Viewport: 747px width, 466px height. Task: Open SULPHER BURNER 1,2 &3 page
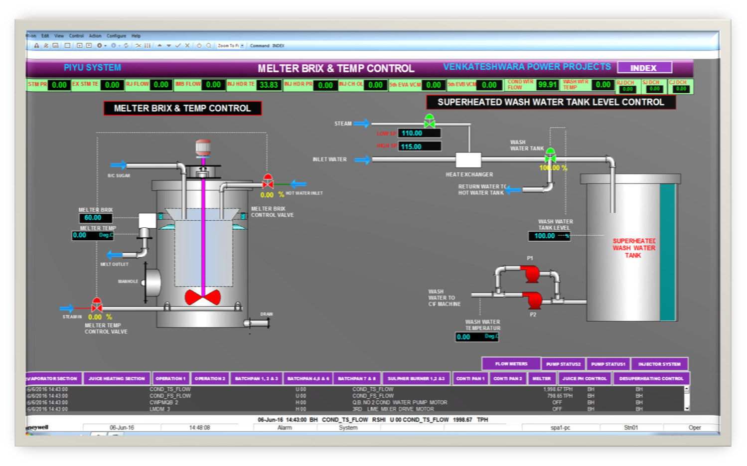coord(416,379)
